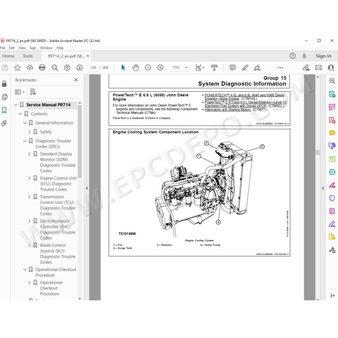This screenshot has width=338, height=338.
Task: Switch to the Tools tab
Action: click(x=28, y=56)
